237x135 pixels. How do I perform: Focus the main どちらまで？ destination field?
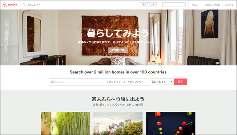pyautogui.click(x=76, y=82)
